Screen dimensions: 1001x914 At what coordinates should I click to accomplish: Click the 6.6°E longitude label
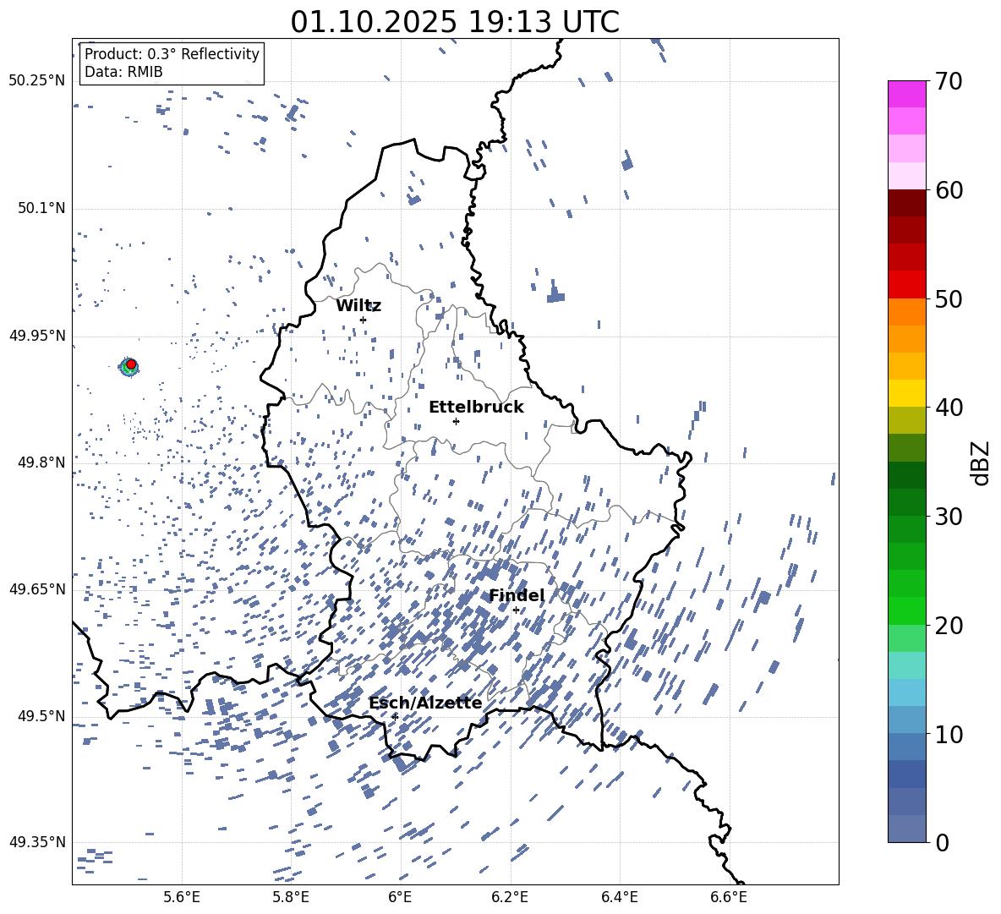pyautogui.click(x=729, y=897)
